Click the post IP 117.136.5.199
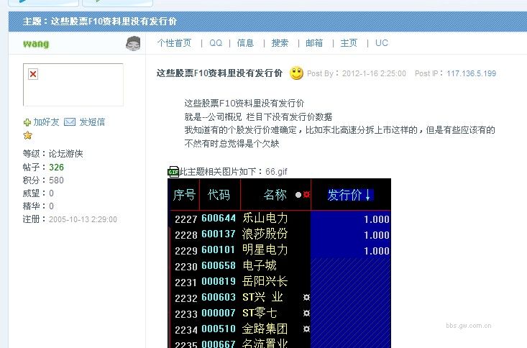The width and height of the screenshot is (527, 348). pyautogui.click(x=471, y=73)
